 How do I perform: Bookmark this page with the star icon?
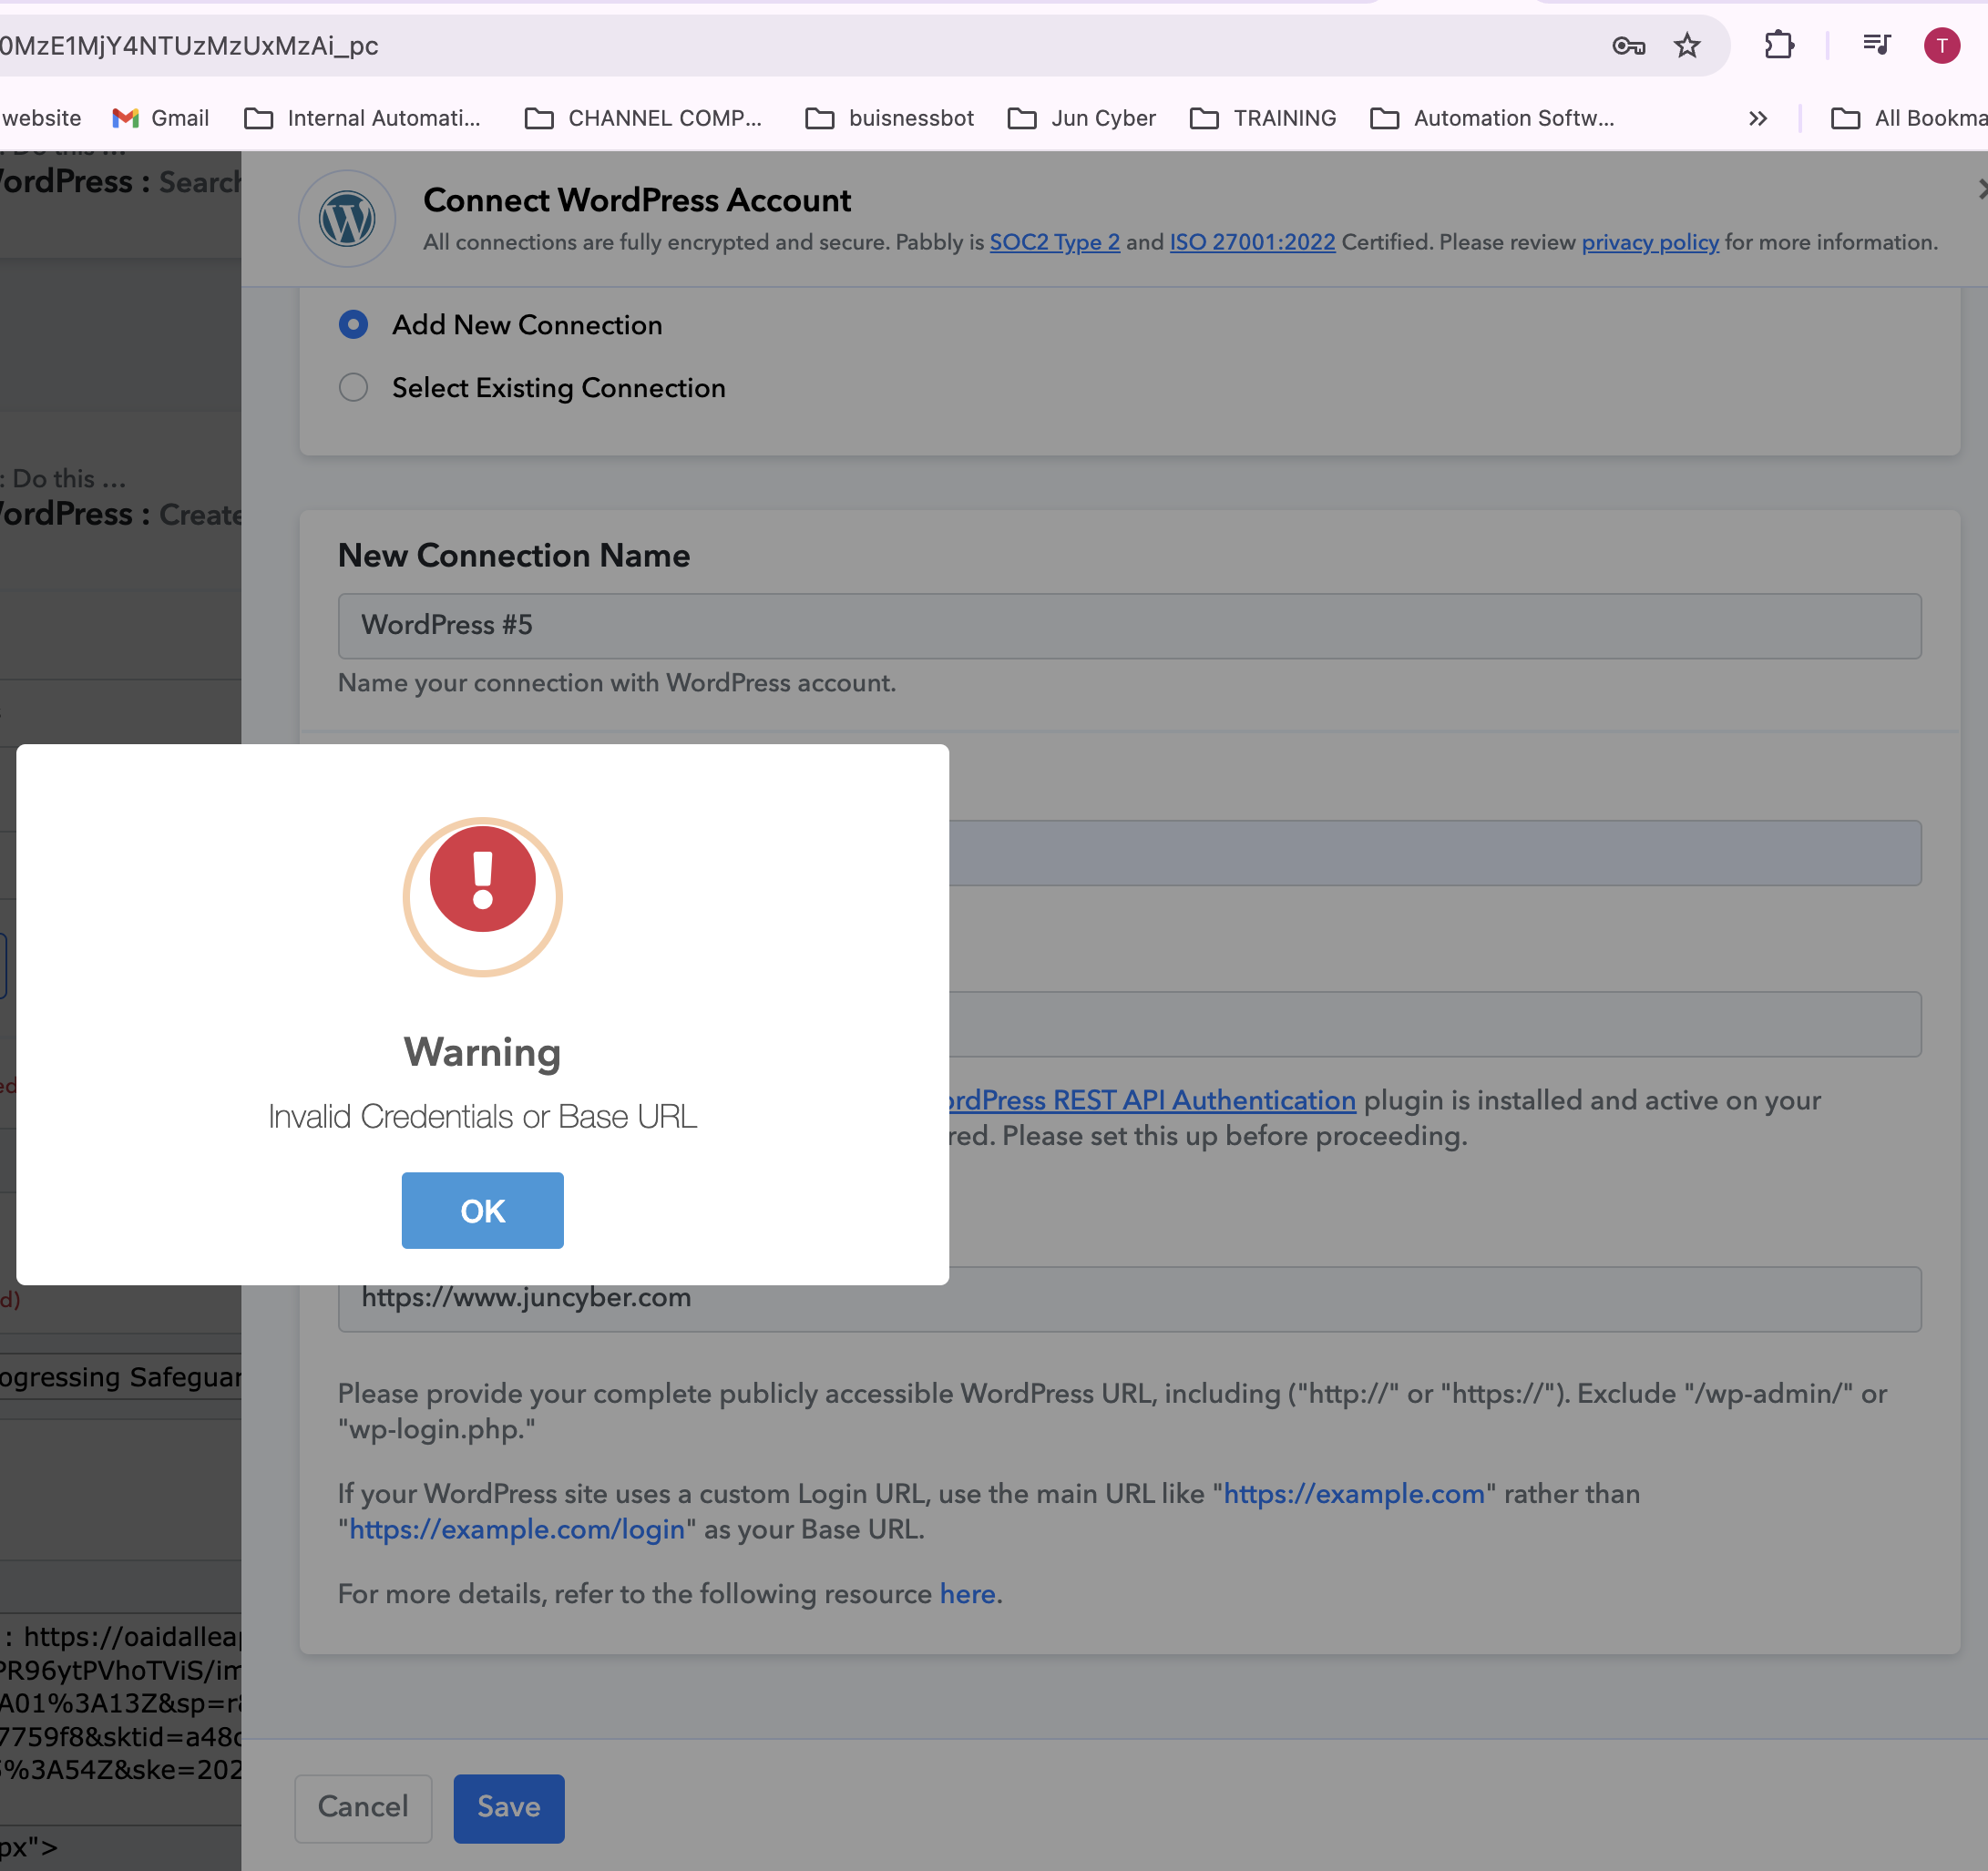pyautogui.click(x=1687, y=46)
